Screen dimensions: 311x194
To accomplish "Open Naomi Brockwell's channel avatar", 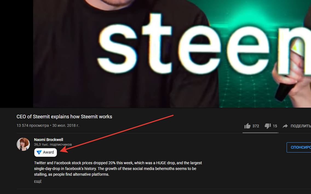I will coord(23,144).
